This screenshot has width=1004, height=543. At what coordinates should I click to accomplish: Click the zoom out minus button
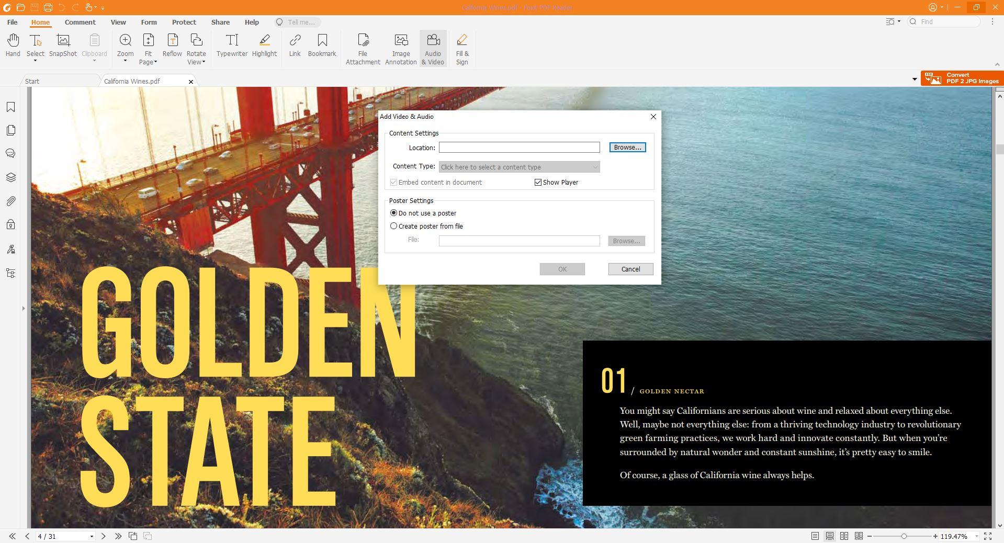870,536
